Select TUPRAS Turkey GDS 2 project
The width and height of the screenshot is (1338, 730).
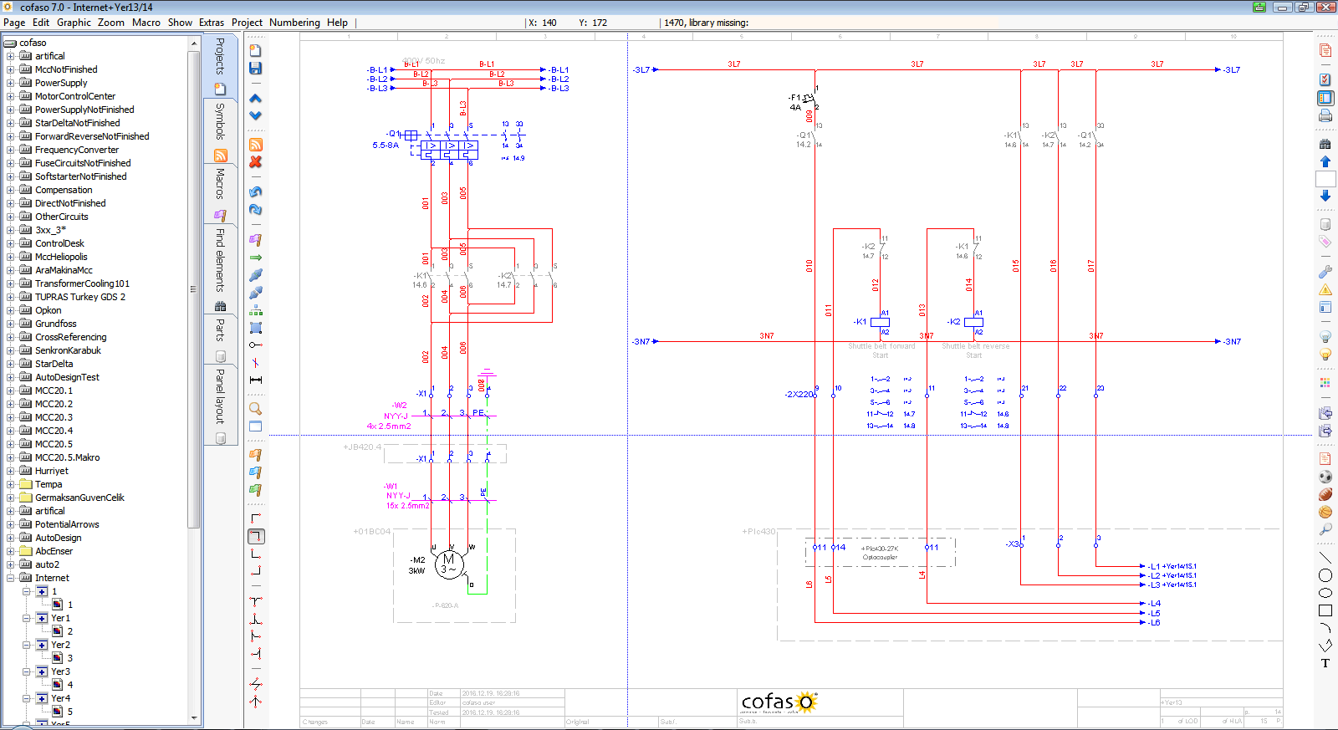[80, 297]
